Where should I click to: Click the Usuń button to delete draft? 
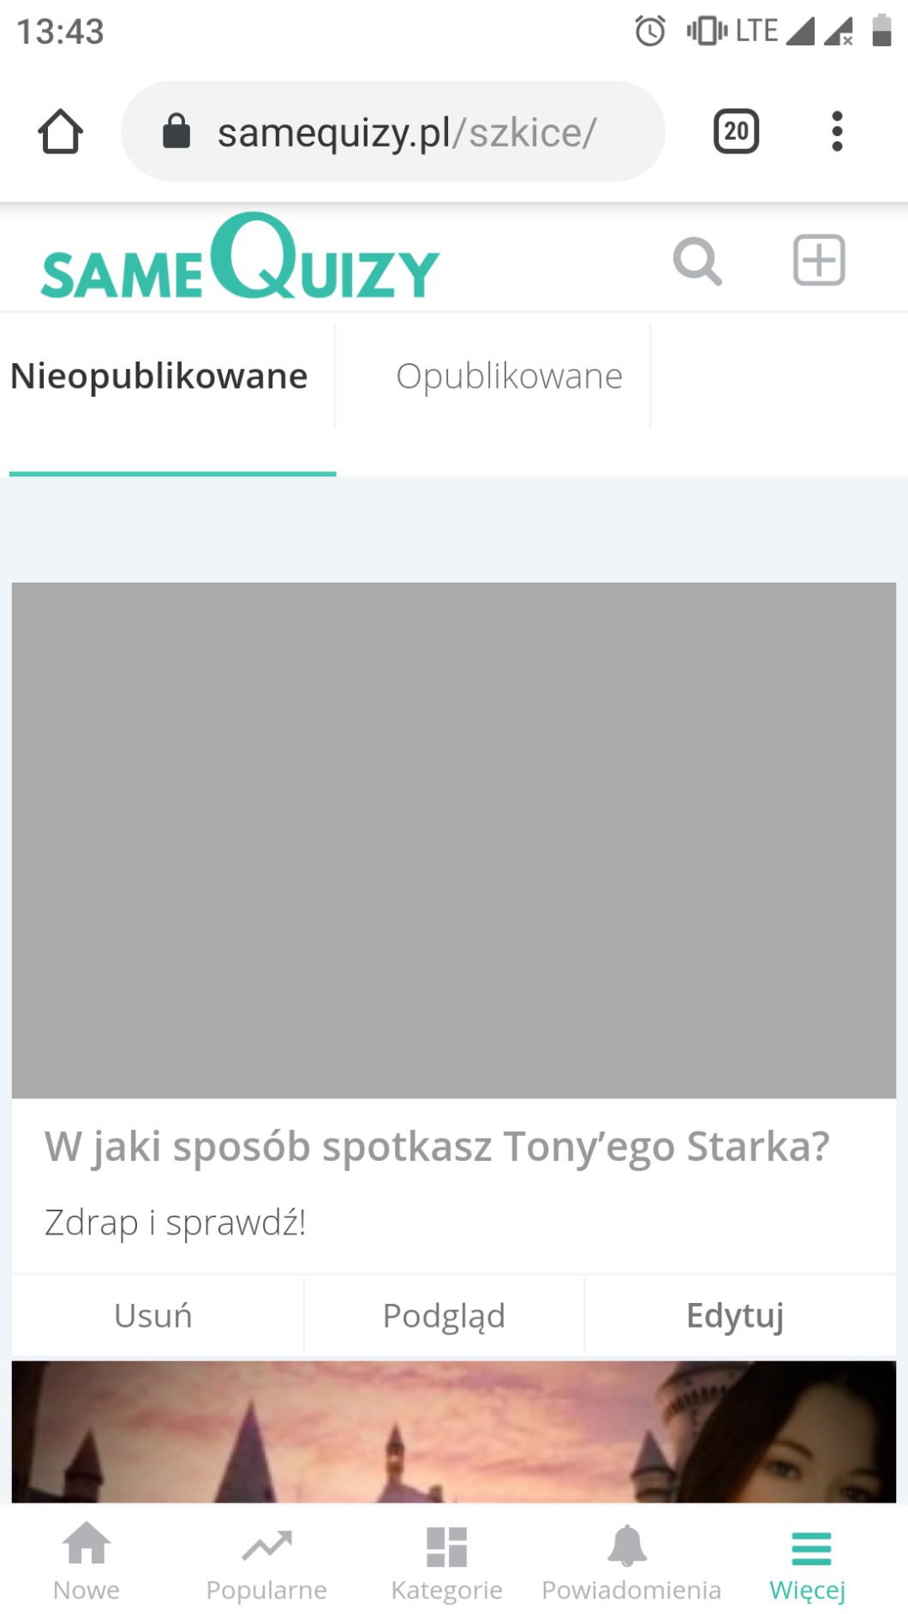pyautogui.click(x=153, y=1315)
